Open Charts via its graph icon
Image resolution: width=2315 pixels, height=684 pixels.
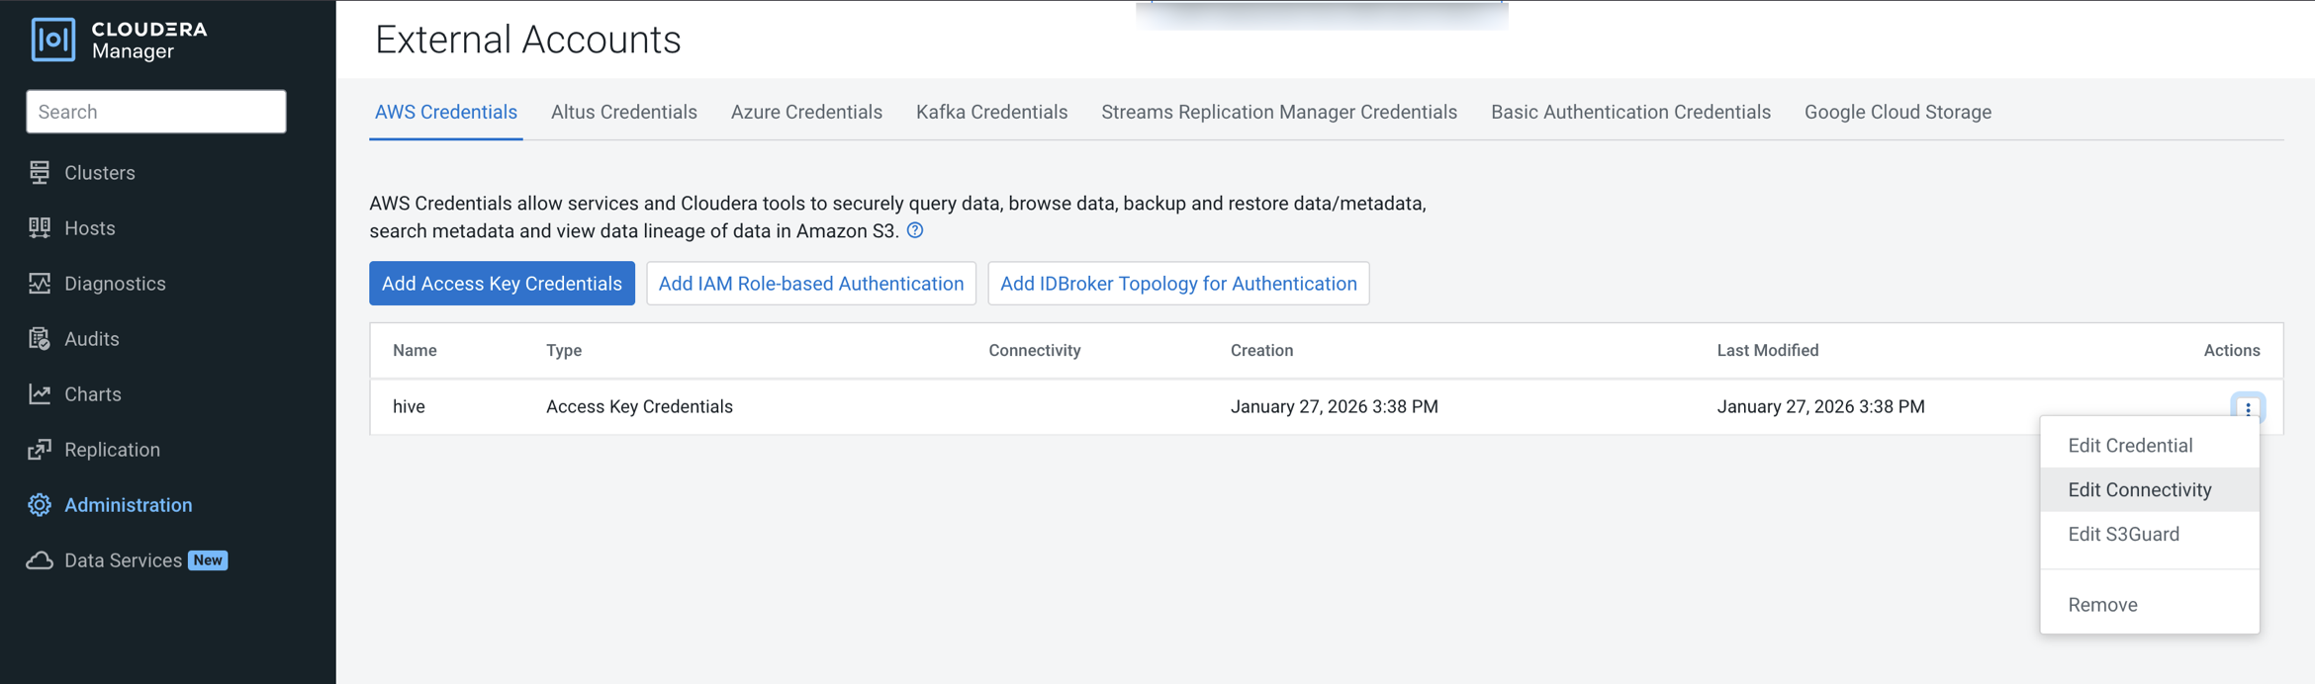tap(40, 394)
